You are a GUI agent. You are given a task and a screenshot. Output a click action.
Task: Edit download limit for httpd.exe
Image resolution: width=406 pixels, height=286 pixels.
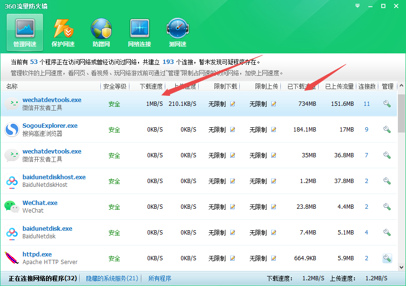click(x=233, y=258)
